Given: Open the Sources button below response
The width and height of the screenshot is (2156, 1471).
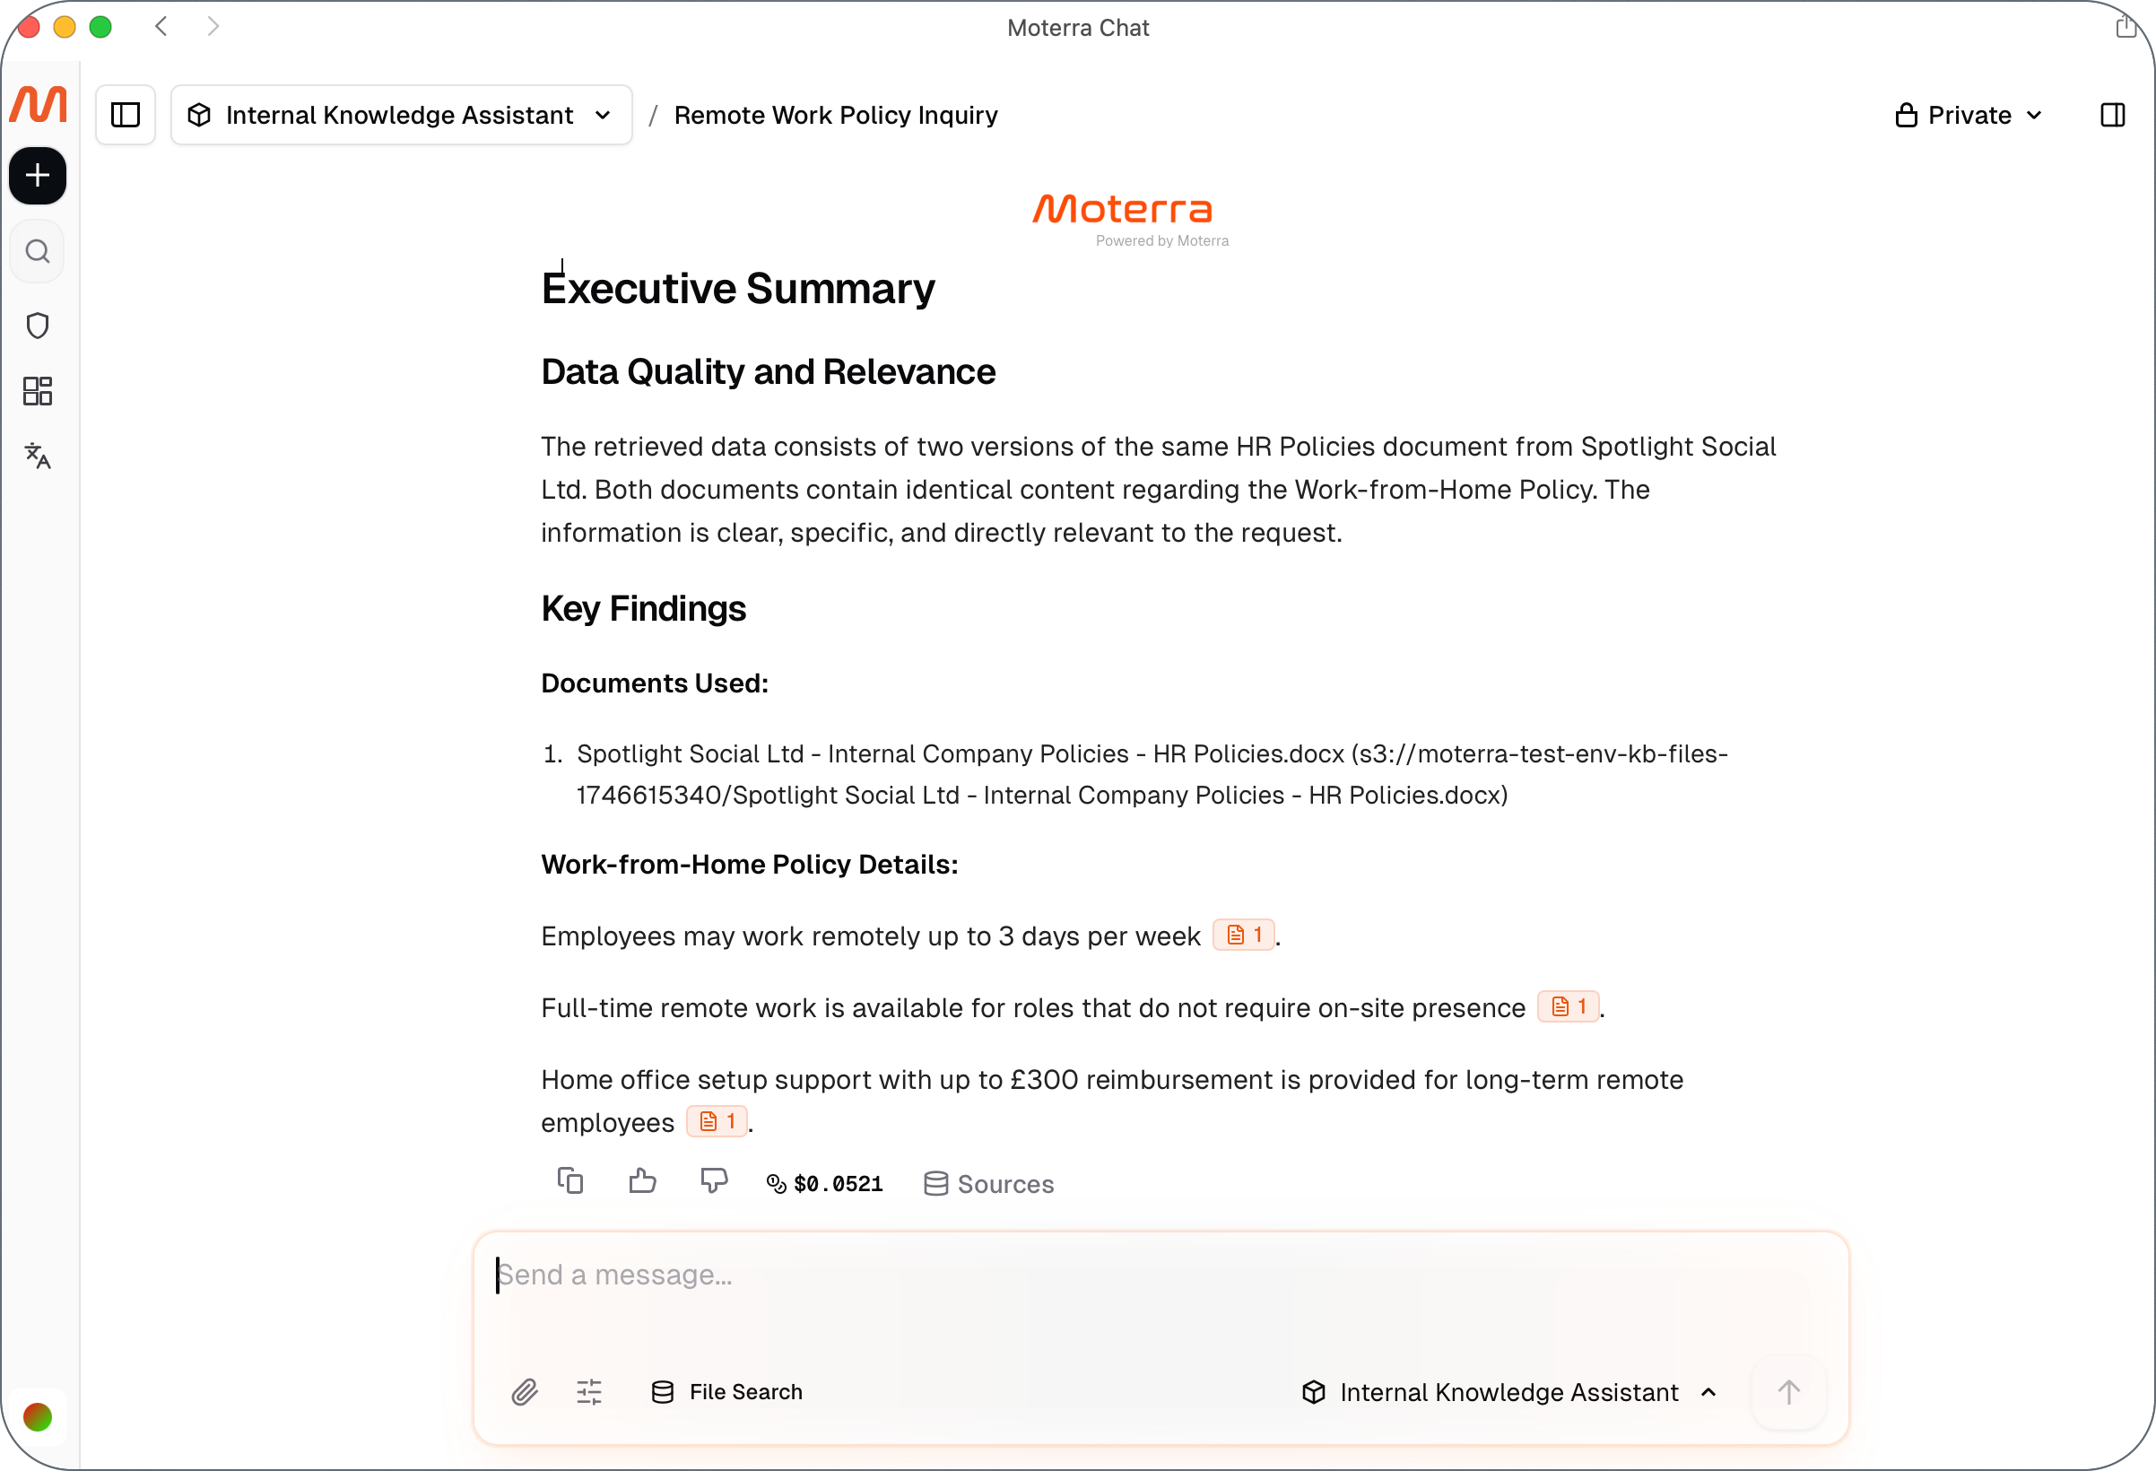Looking at the screenshot, I should pyautogui.click(x=990, y=1184).
